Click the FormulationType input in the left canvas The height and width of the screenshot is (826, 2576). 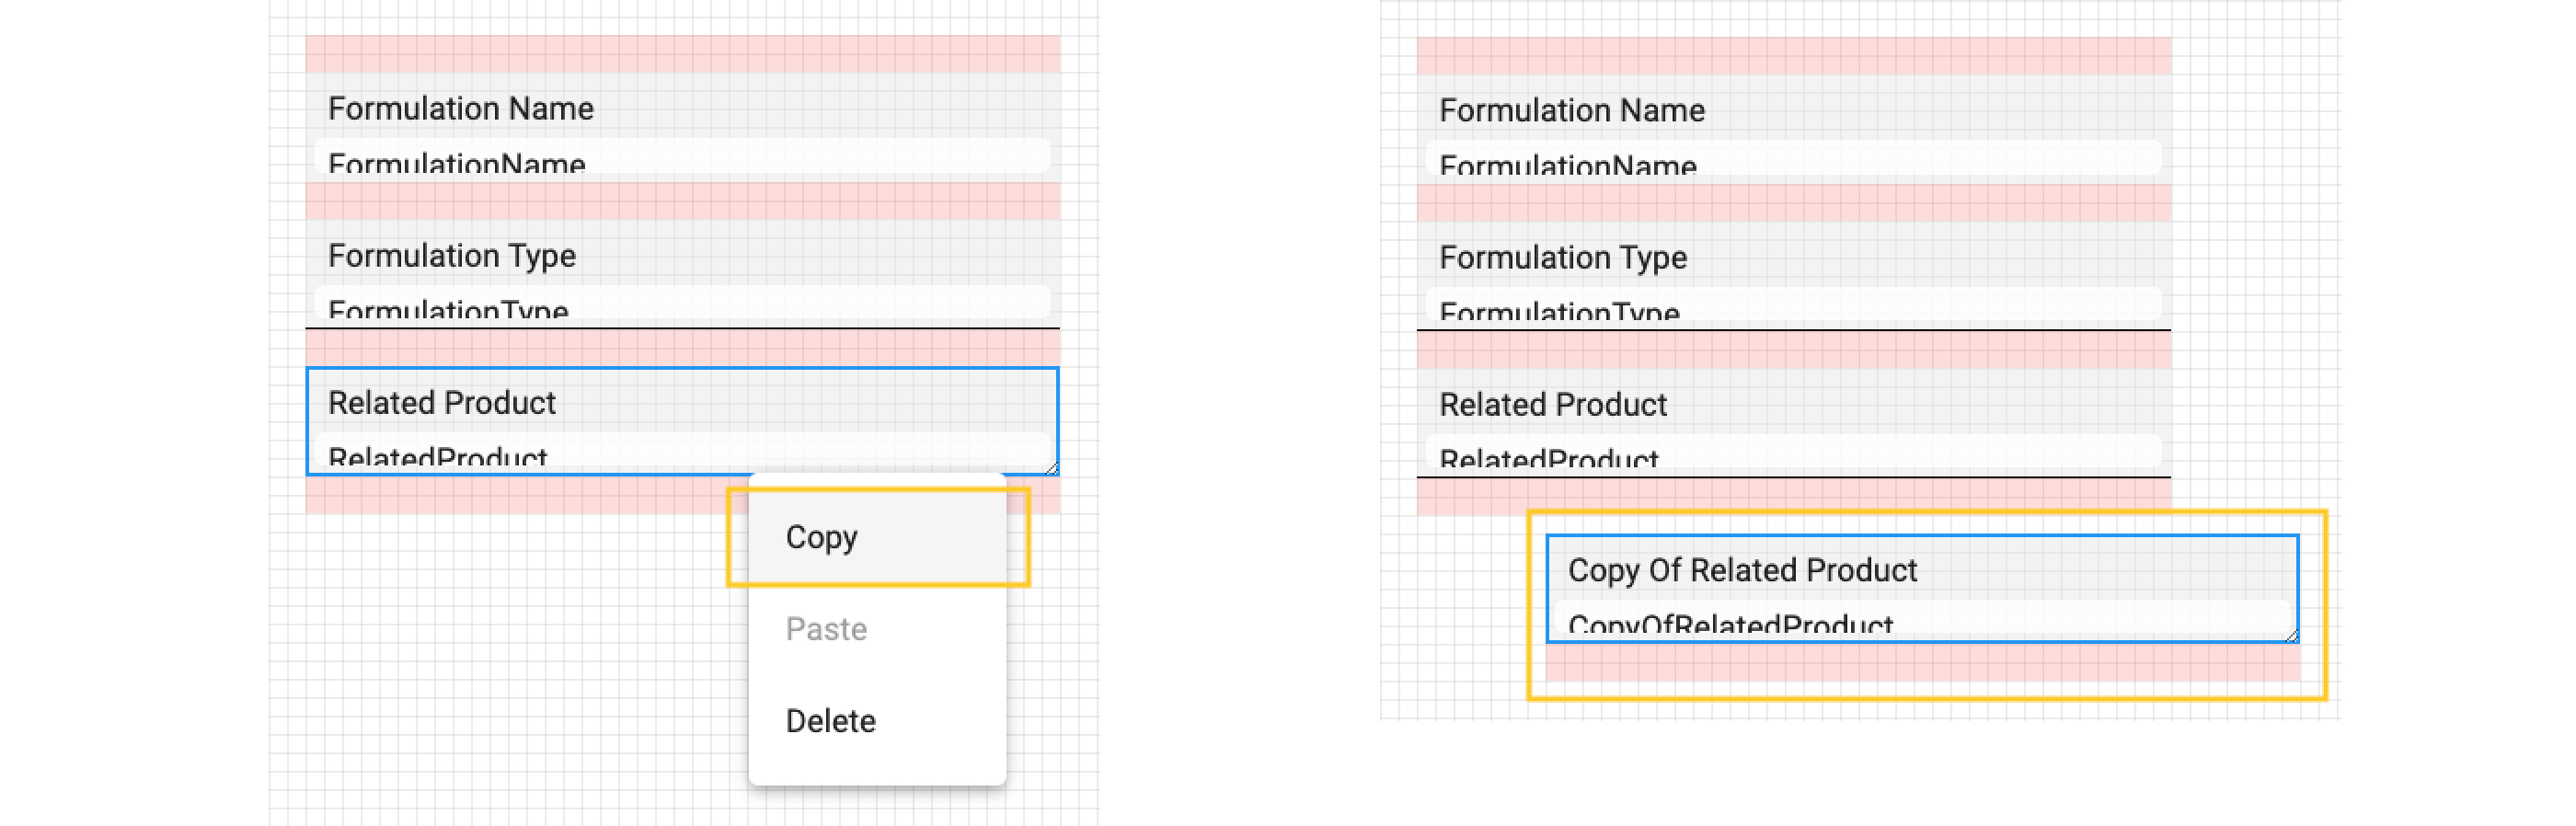pyautogui.click(x=682, y=305)
